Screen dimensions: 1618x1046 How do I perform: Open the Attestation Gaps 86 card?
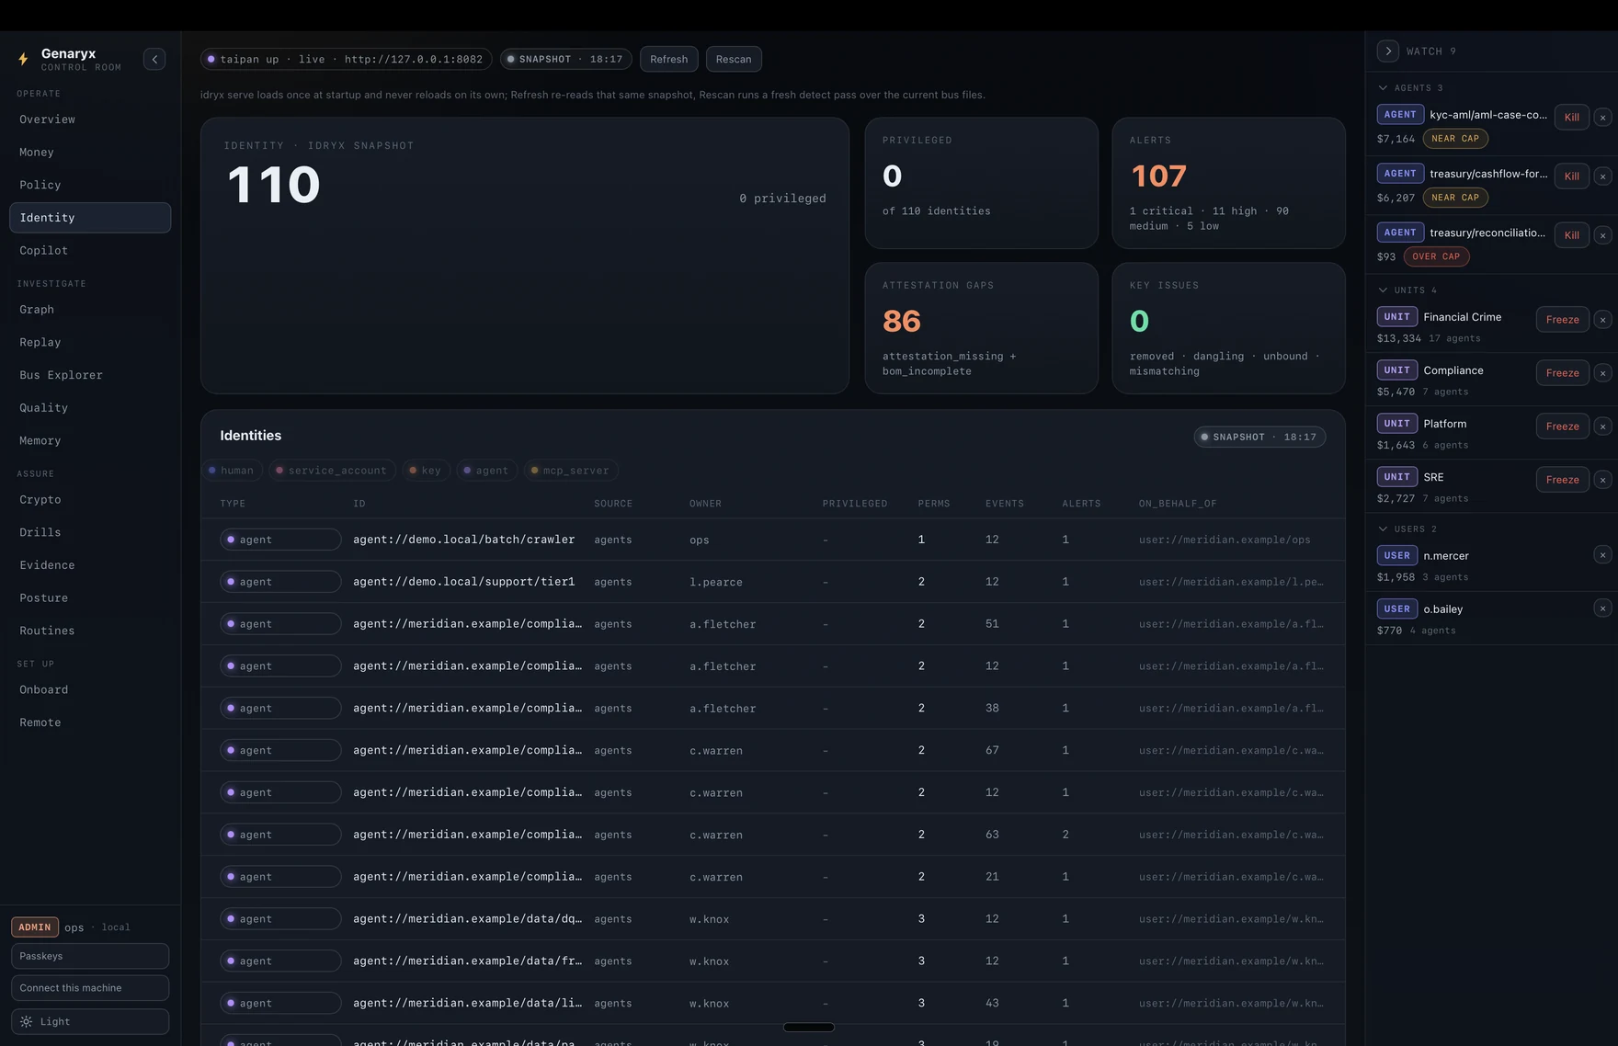(981, 328)
